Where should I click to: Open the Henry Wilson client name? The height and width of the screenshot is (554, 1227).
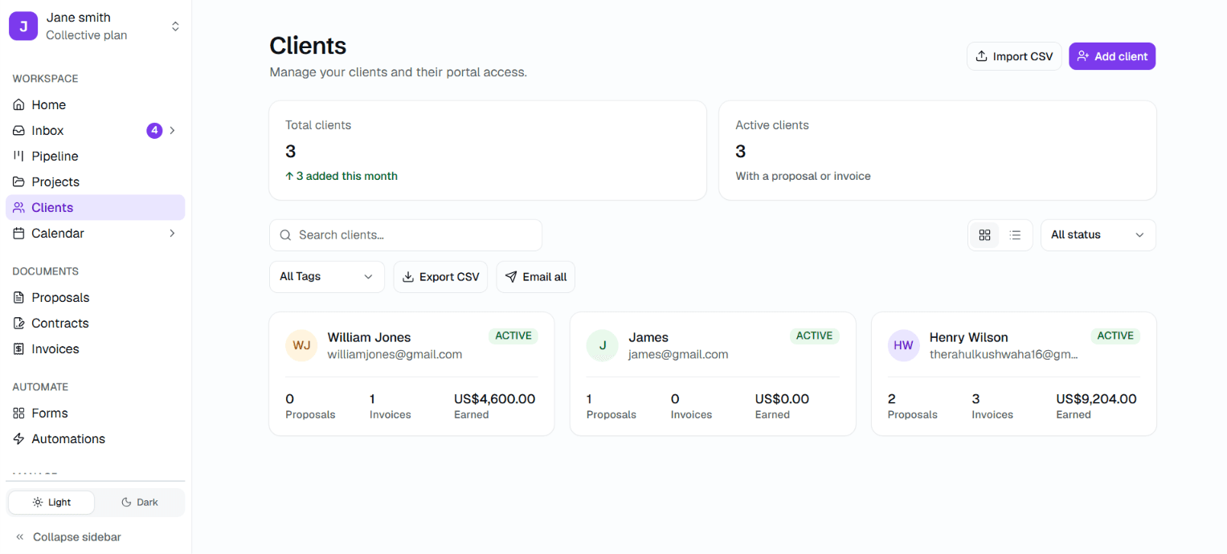(968, 337)
